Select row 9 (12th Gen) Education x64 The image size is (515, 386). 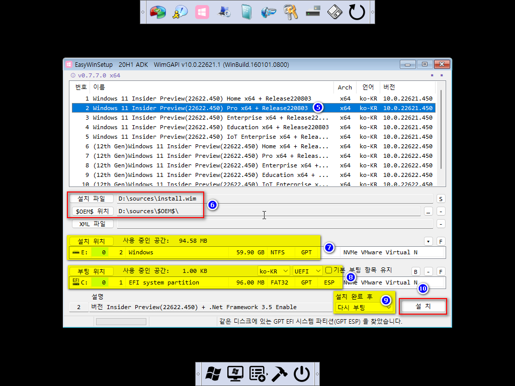click(x=253, y=174)
